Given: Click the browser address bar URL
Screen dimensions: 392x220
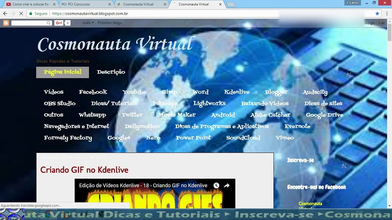Looking at the screenshot, I should click(x=90, y=13).
